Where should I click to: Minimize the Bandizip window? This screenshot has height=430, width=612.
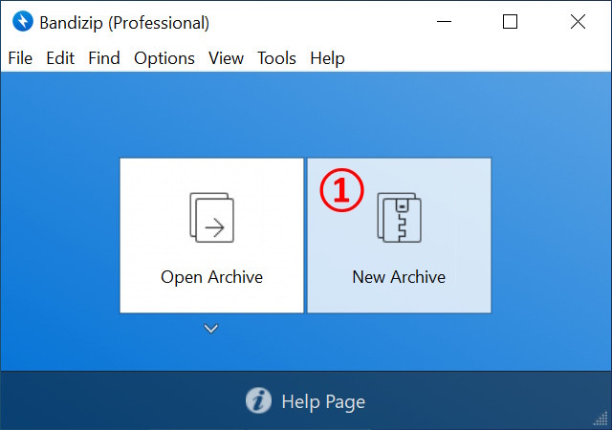point(444,22)
